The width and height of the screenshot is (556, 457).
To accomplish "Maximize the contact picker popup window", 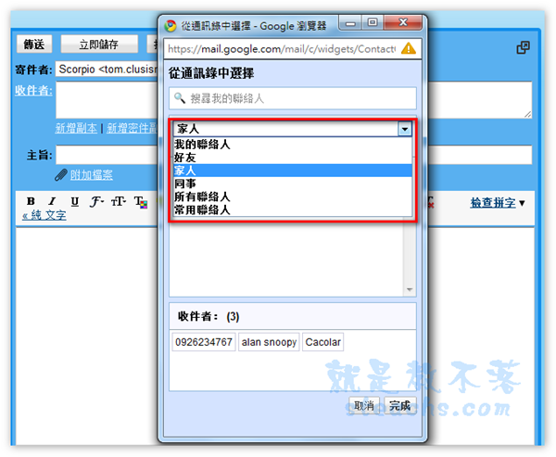I will coord(372,23).
